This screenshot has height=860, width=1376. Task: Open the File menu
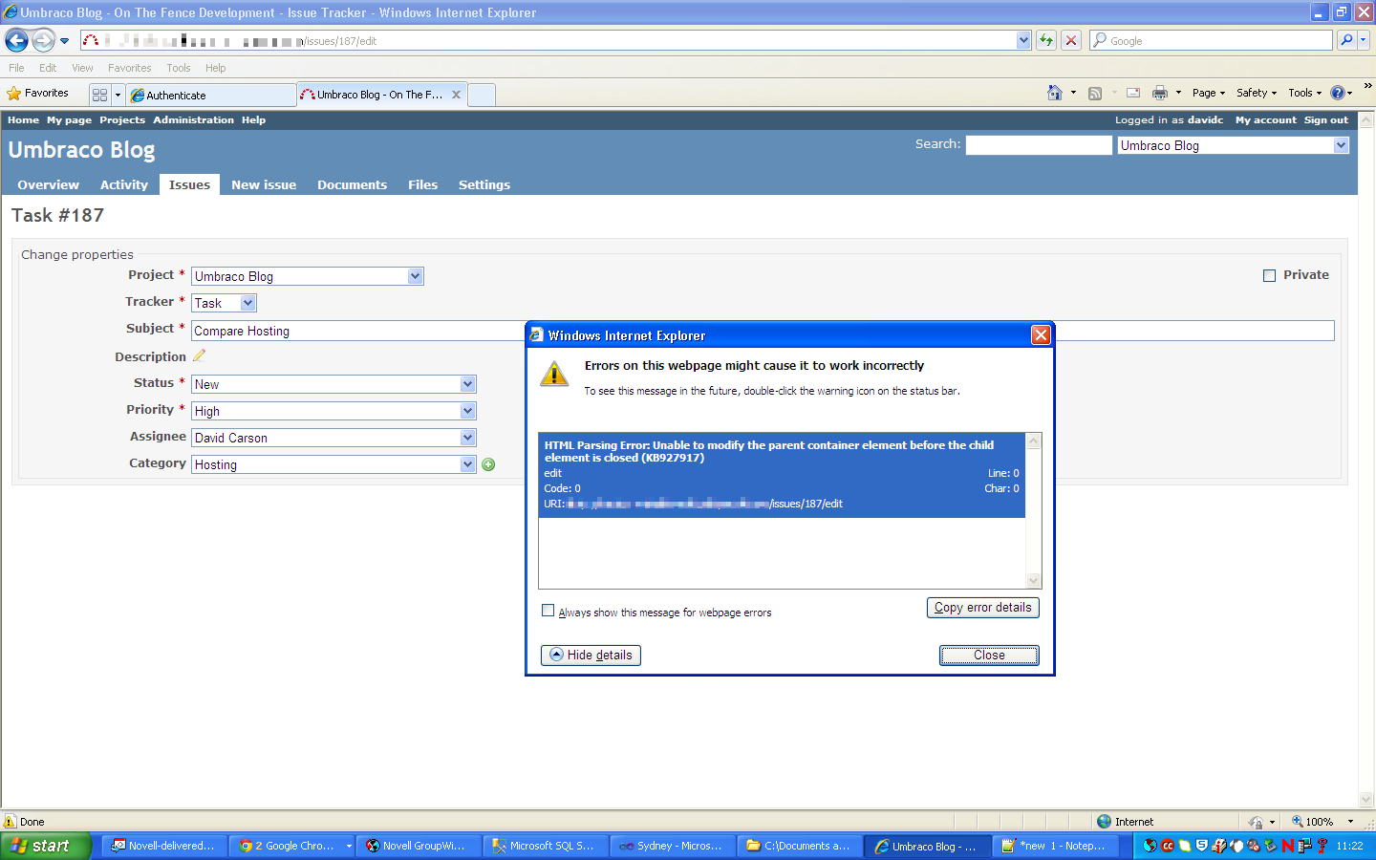click(x=16, y=68)
